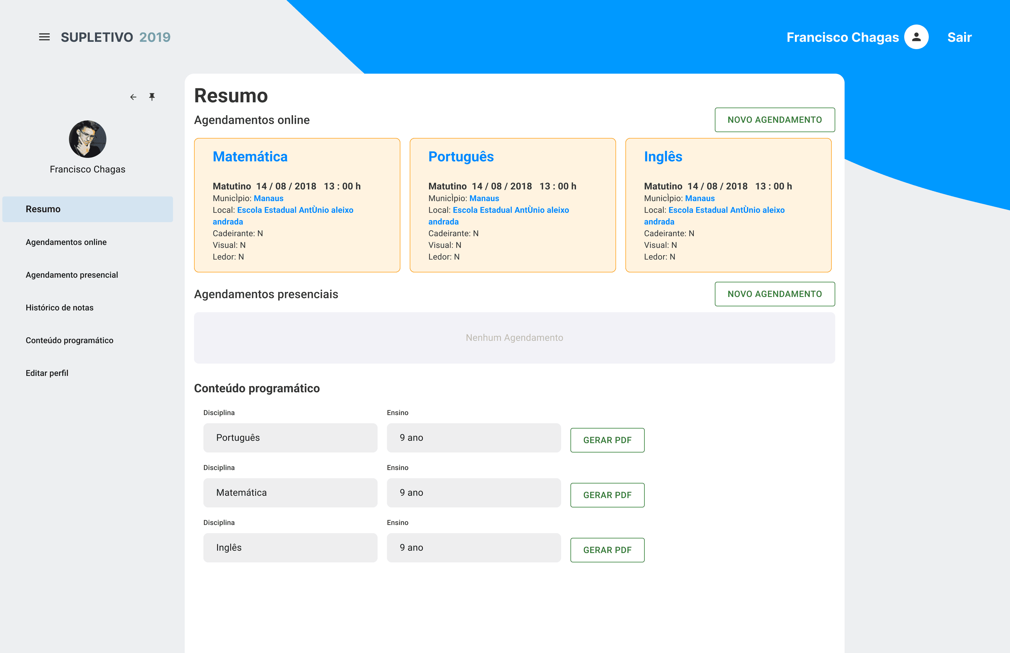Click Francisco Chagas profile photo
The image size is (1010, 653).
click(88, 139)
